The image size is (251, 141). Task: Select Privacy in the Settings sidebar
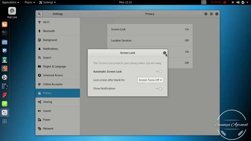[x=58, y=93]
